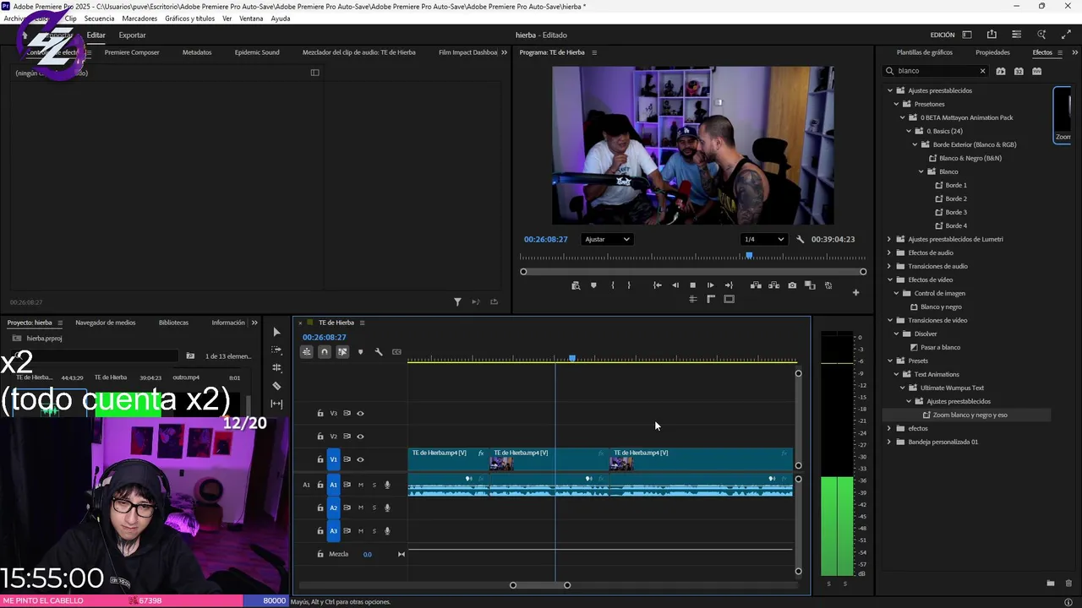This screenshot has width=1082, height=608.
Task: Select the Pasar a blanco transition
Action: pyautogui.click(x=940, y=347)
